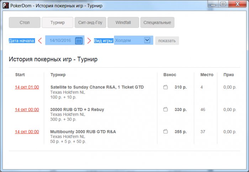Image resolution: width=249 pixels, height=172 pixels.
Task: Minimize the PokerDom window
Action: [213, 4]
